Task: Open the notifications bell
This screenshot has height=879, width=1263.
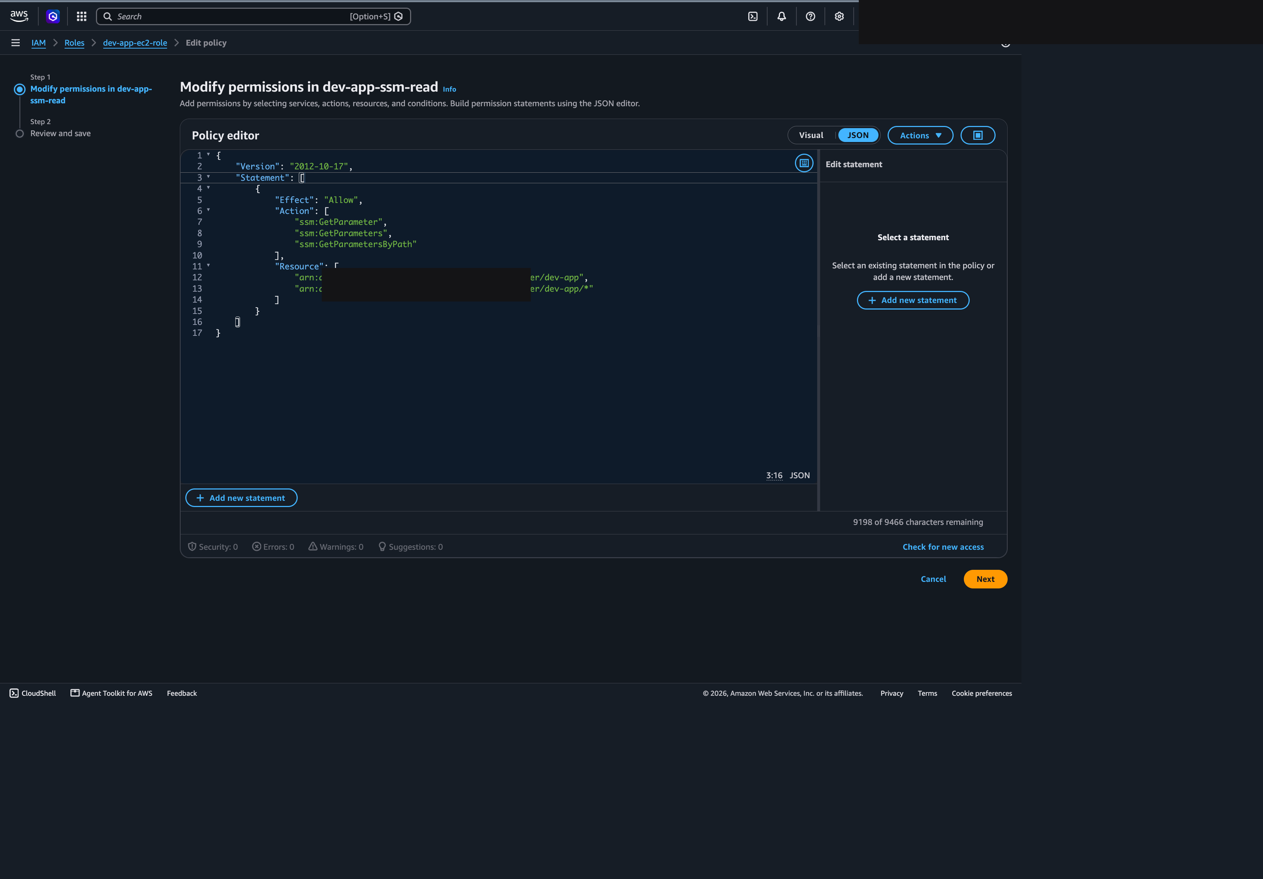Action: [x=781, y=16]
